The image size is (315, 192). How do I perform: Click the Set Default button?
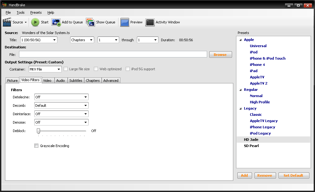click(x=293, y=175)
